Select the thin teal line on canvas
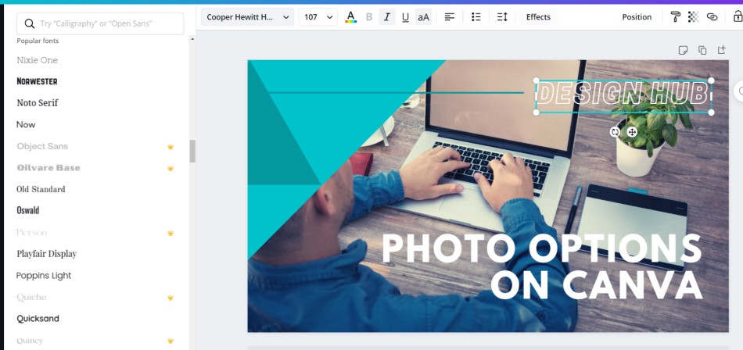 point(395,93)
